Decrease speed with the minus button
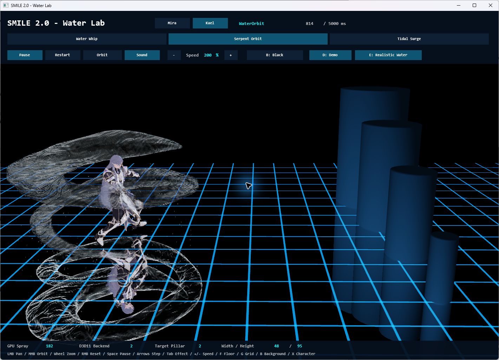The height and width of the screenshot is (360, 499). [x=174, y=55]
